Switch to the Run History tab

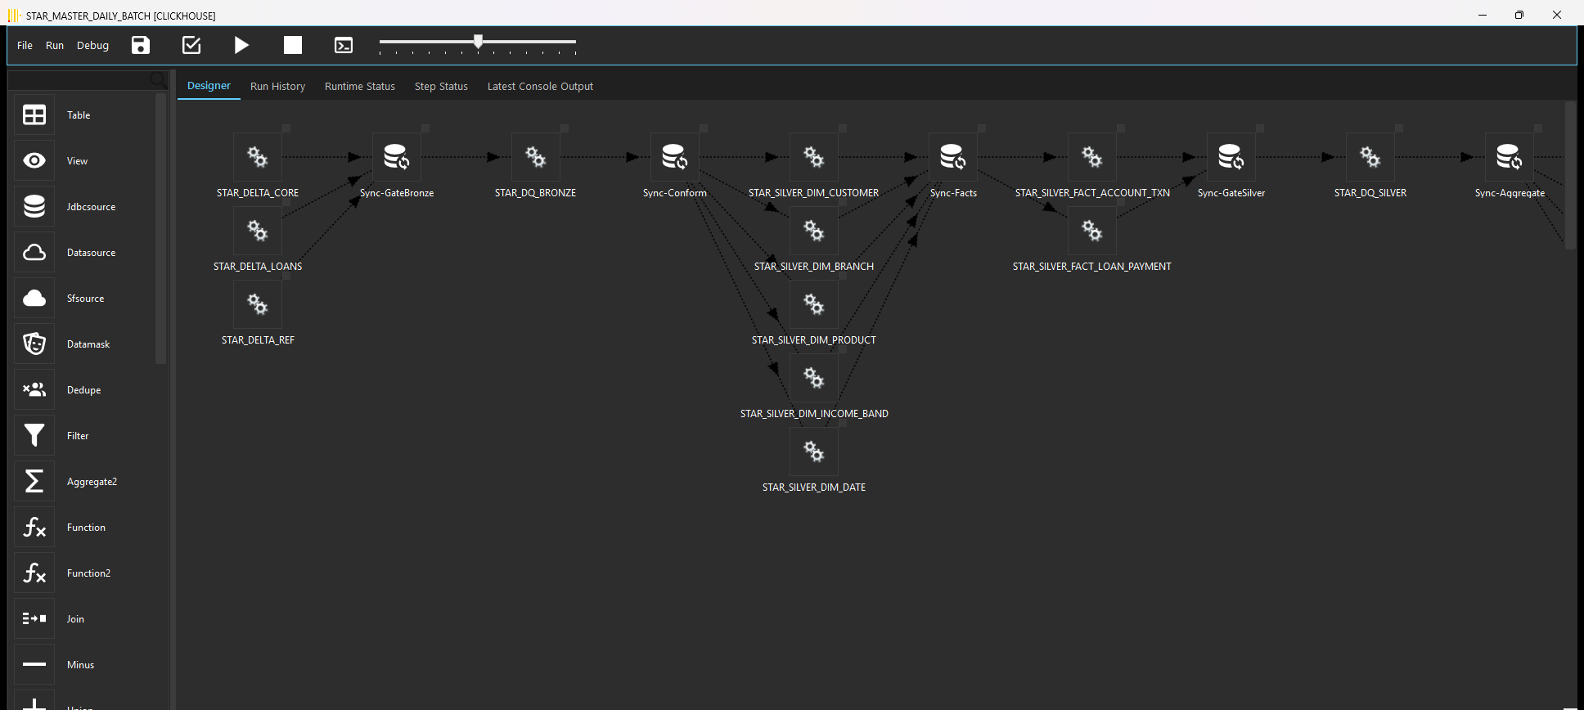pyautogui.click(x=277, y=86)
